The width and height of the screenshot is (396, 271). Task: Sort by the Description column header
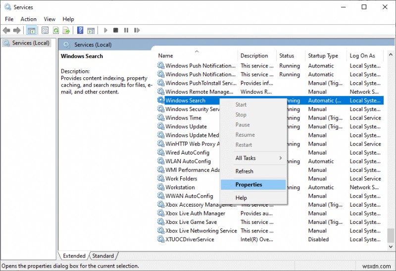tap(257, 55)
